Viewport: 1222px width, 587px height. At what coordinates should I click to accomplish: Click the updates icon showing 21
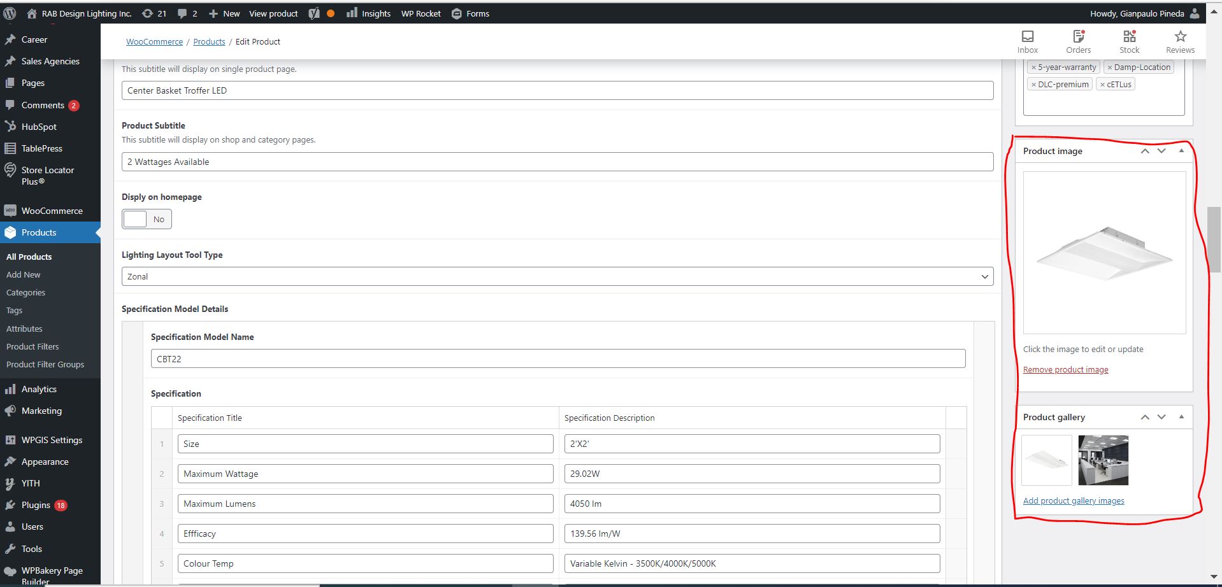[154, 13]
